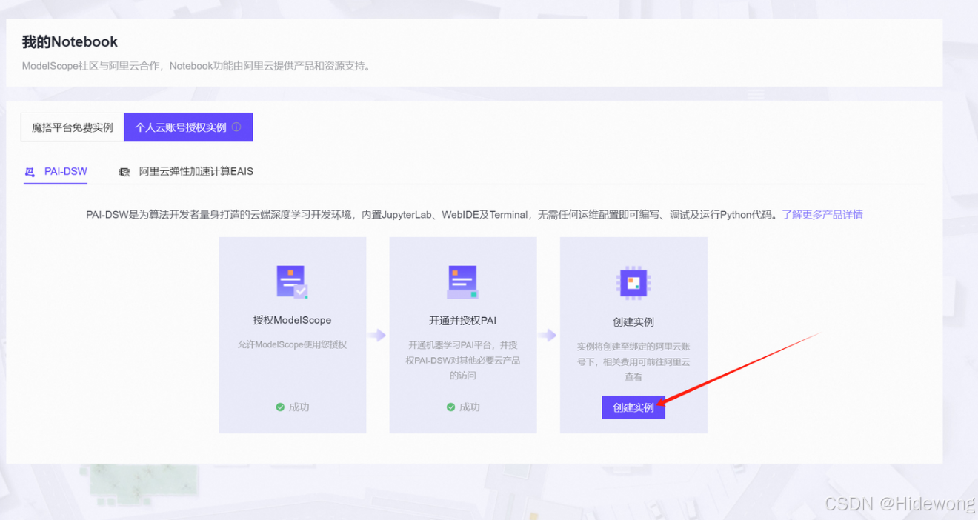Click green success check under 授权ModelScope
Viewport: 978px width, 520px height.
(x=280, y=407)
